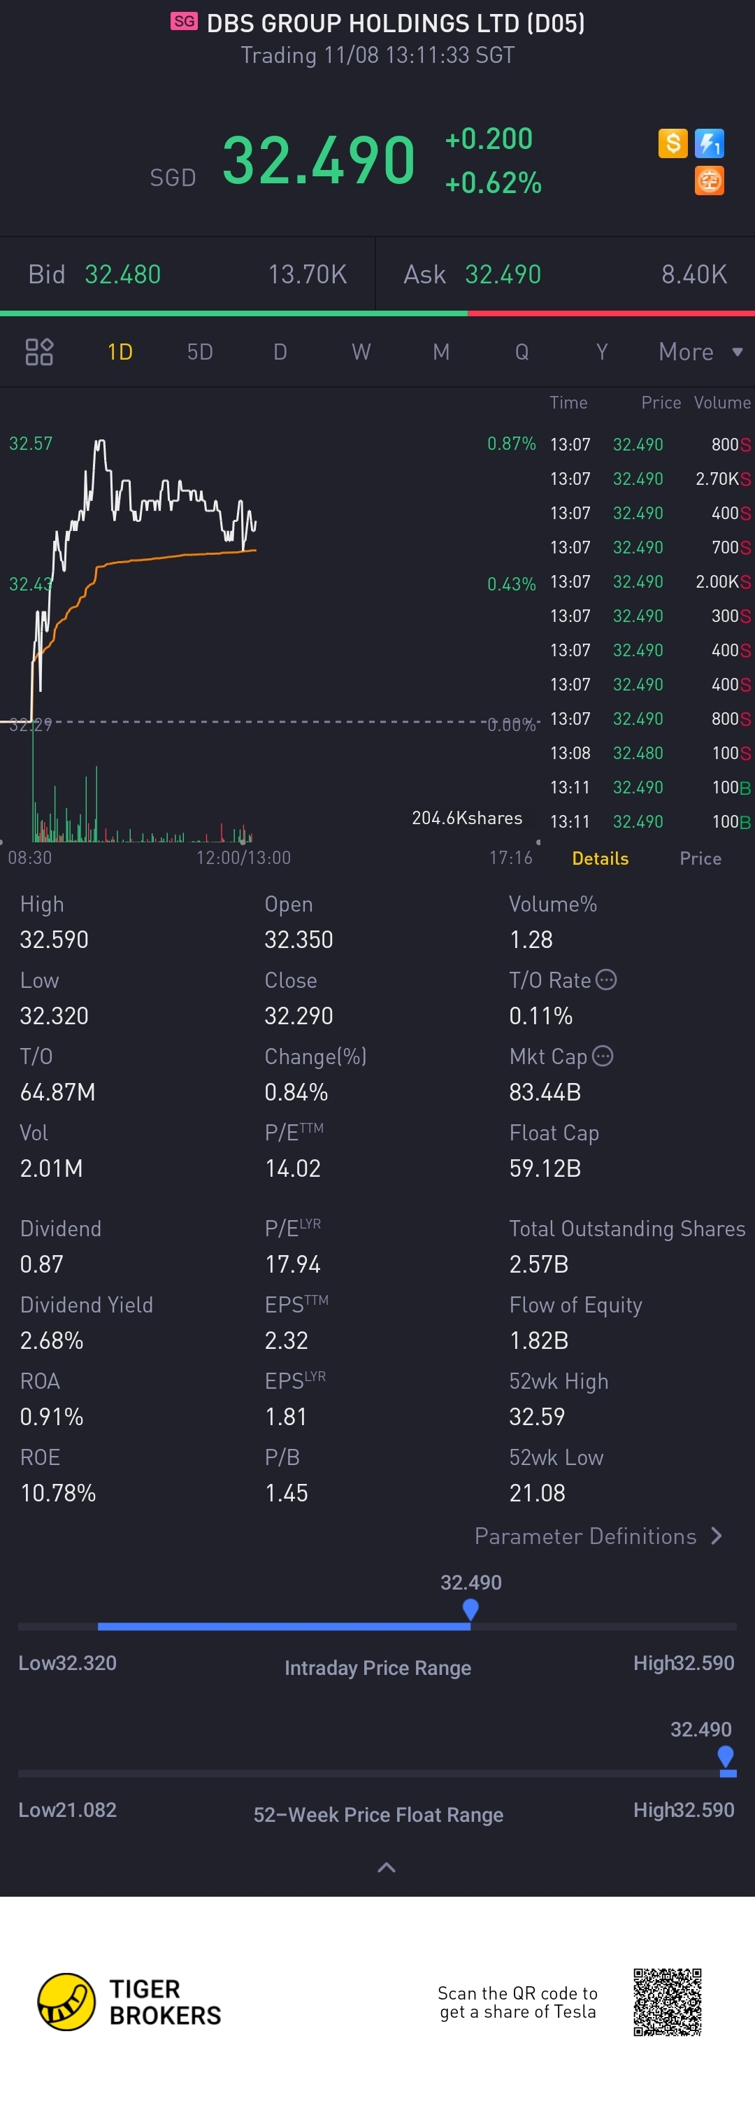Tap the Bid price 32.480
This screenshot has width=755, height=2108.
tap(123, 274)
